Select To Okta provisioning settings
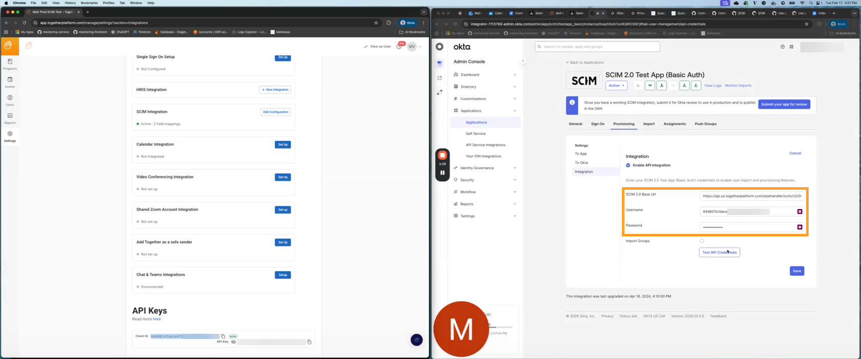Viewport: 861px width, 359px height. pos(581,163)
